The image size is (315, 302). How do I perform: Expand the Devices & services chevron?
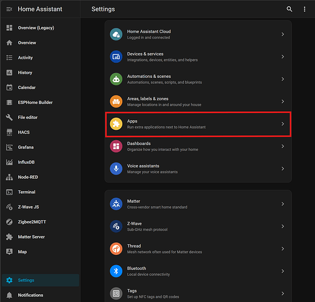[x=283, y=57]
